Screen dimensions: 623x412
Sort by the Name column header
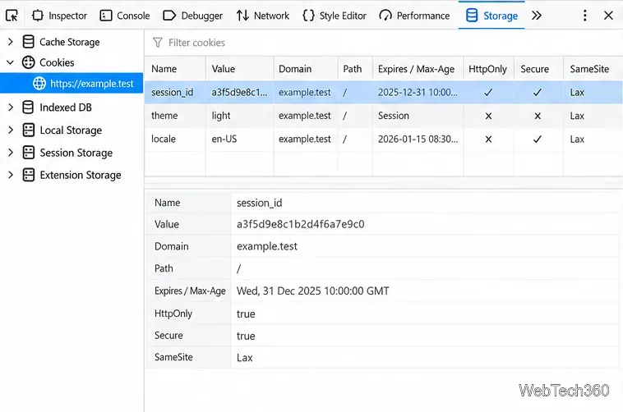(175, 69)
